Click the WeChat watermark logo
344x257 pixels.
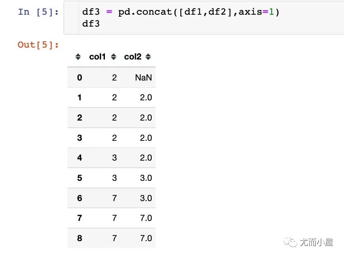pos(290,242)
